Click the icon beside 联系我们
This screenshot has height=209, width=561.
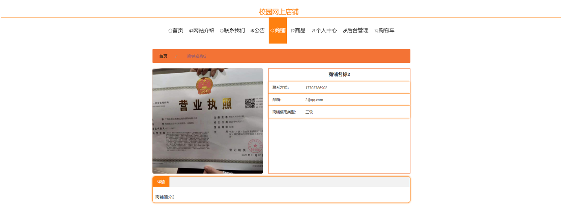[x=222, y=31]
